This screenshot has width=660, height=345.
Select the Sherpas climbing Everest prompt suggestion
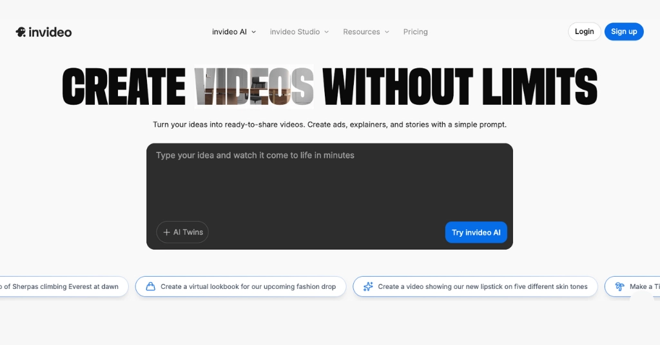63,286
